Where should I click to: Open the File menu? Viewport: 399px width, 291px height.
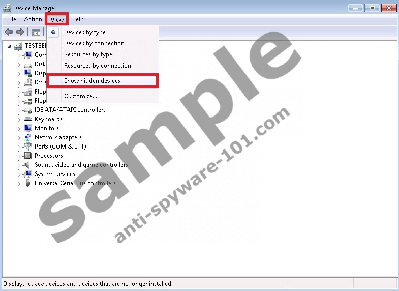pos(12,19)
